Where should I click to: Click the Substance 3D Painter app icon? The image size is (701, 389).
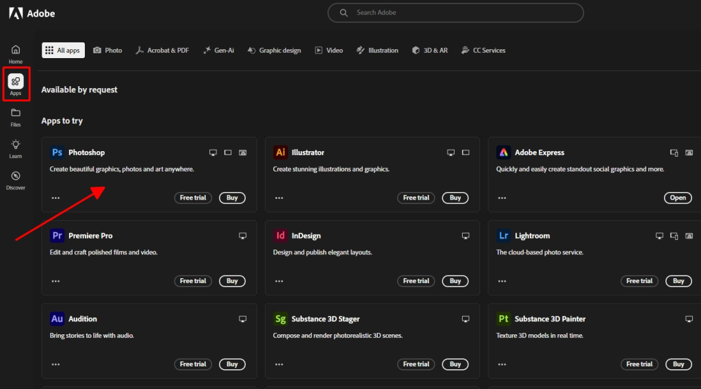point(503,319)
